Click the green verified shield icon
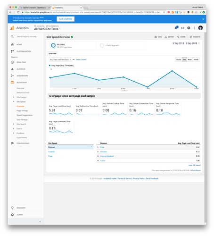The width and height of the screenshot is (214, 236). click(72, 37)
